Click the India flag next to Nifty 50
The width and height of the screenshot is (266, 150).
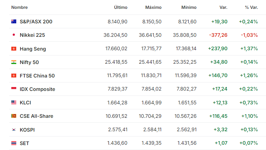[x=14, y=62]
